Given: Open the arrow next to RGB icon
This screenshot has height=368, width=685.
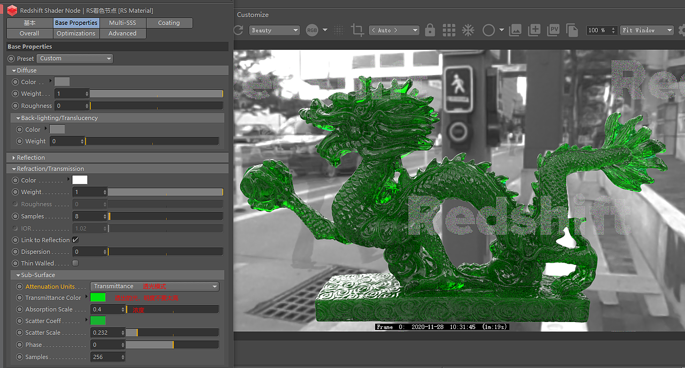Looking at the screenshot, I should [325, 30].
